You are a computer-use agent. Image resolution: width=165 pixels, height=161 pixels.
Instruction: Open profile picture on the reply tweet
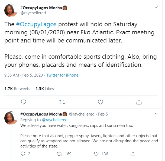pyautogui.click(x=11, y=118)
